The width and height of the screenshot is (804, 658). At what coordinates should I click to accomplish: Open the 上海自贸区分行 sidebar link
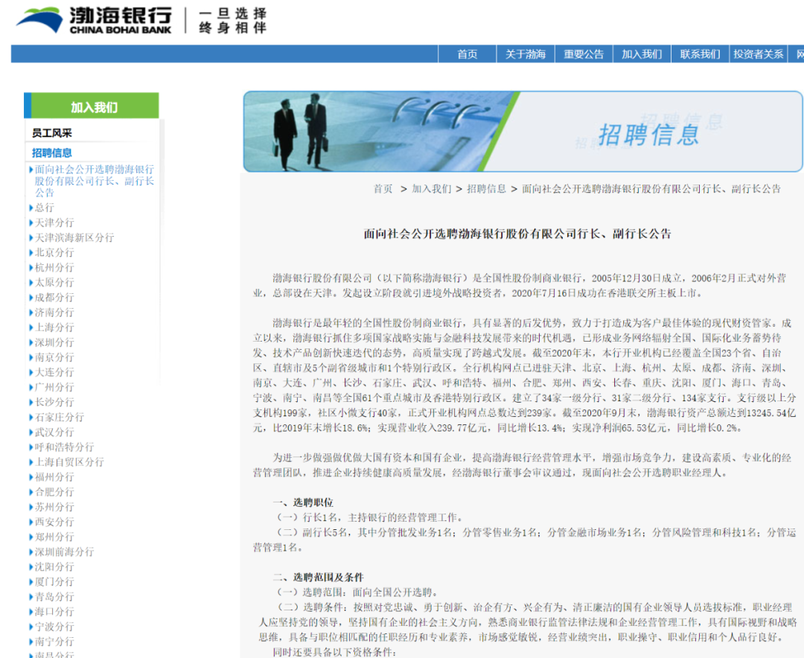coord(69,461)
